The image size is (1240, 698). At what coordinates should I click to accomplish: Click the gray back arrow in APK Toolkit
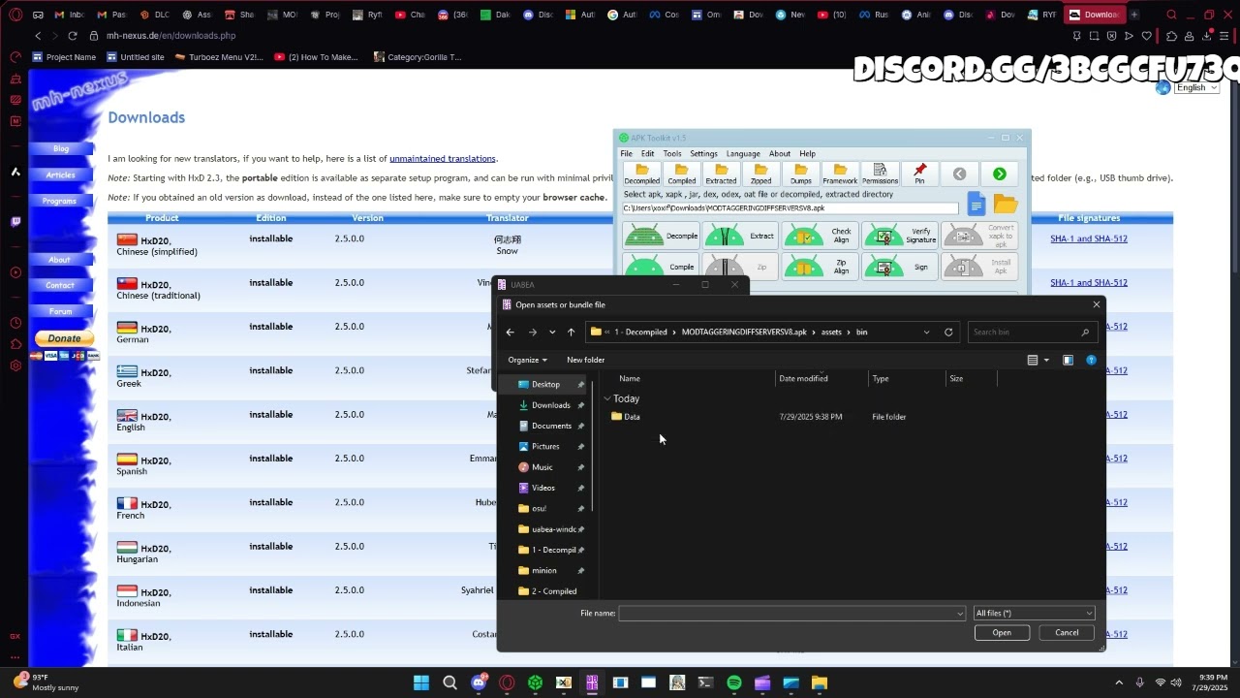point(959,174)
